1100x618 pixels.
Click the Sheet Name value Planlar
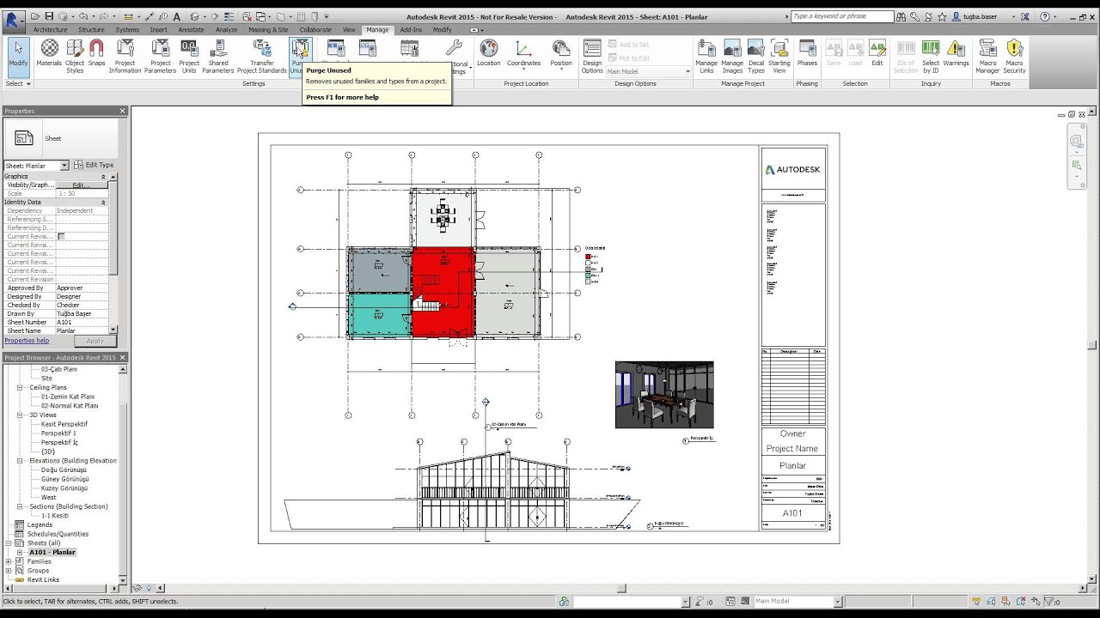point(82,330)
